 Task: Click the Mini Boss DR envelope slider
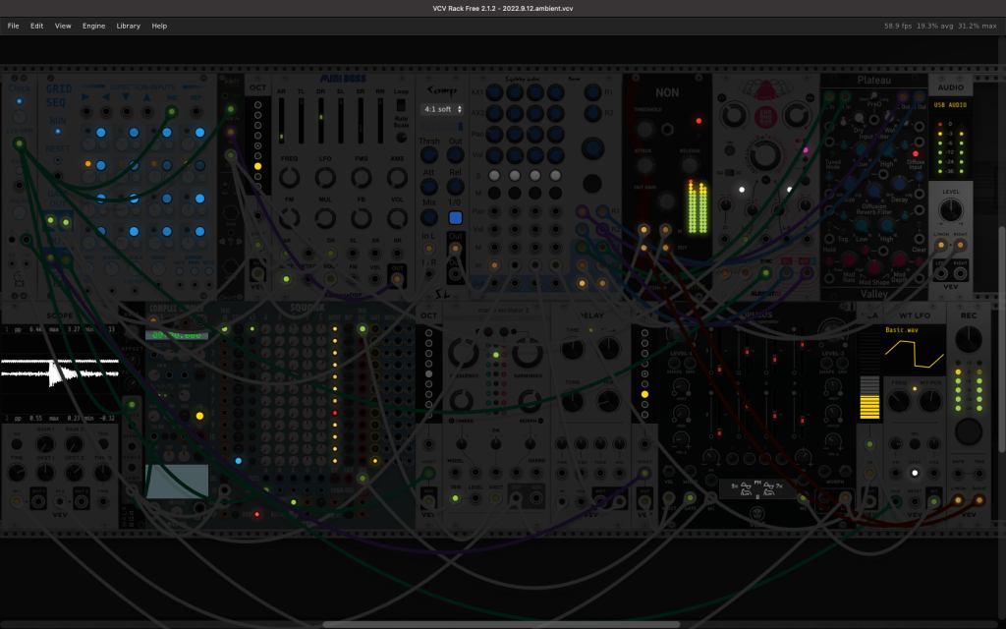[x=321, y=121]
